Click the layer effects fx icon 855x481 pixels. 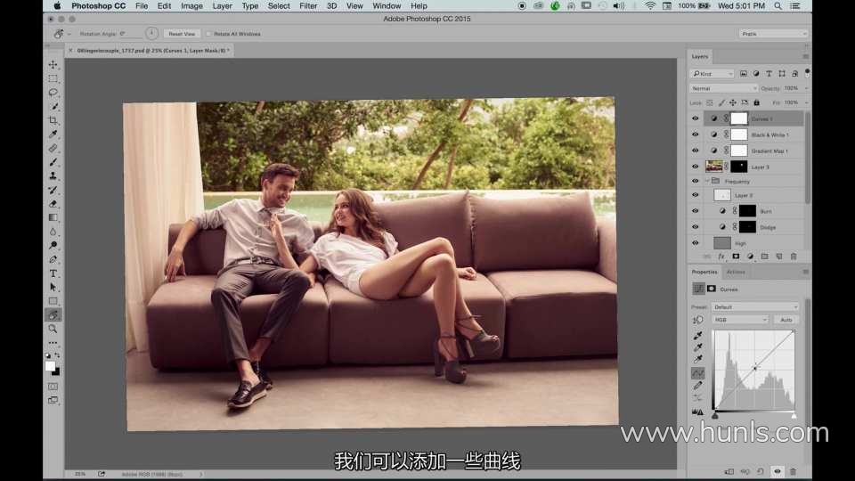click(721, 257)
